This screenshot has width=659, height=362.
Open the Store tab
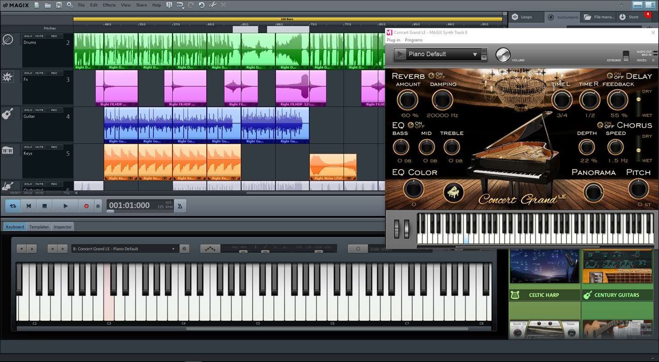pyautogui.click(x=634, y=17)
